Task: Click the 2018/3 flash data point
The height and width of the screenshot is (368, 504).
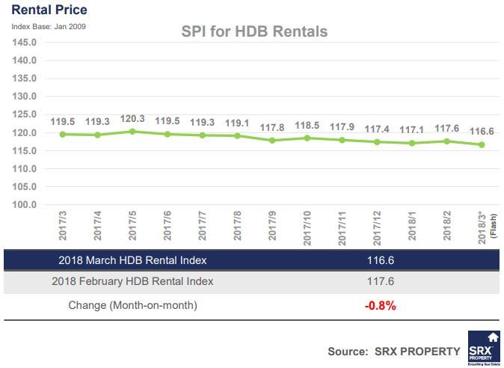Action: (x=482, y=145)
